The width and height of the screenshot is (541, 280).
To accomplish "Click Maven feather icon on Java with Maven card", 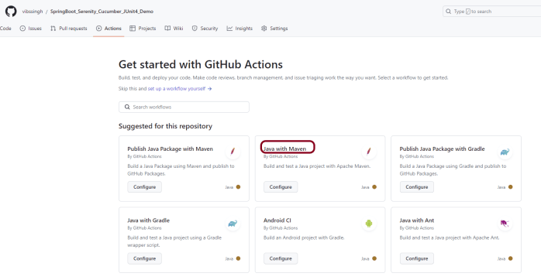I will pos(369,152).
